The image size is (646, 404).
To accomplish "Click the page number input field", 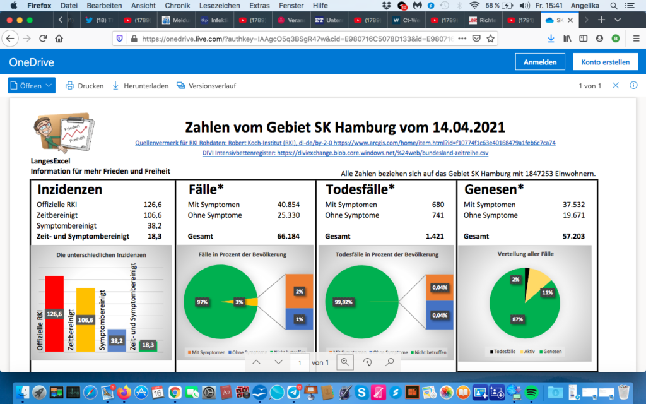I will (x=299, y=362).
